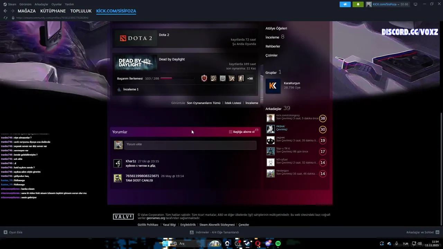Click the fourth Dead by Daylight achievement badge

coord(232,79)
